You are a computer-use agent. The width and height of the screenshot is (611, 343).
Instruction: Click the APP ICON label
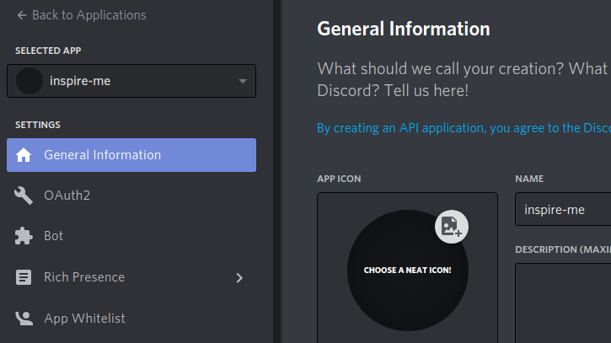[x=339, y=179]
